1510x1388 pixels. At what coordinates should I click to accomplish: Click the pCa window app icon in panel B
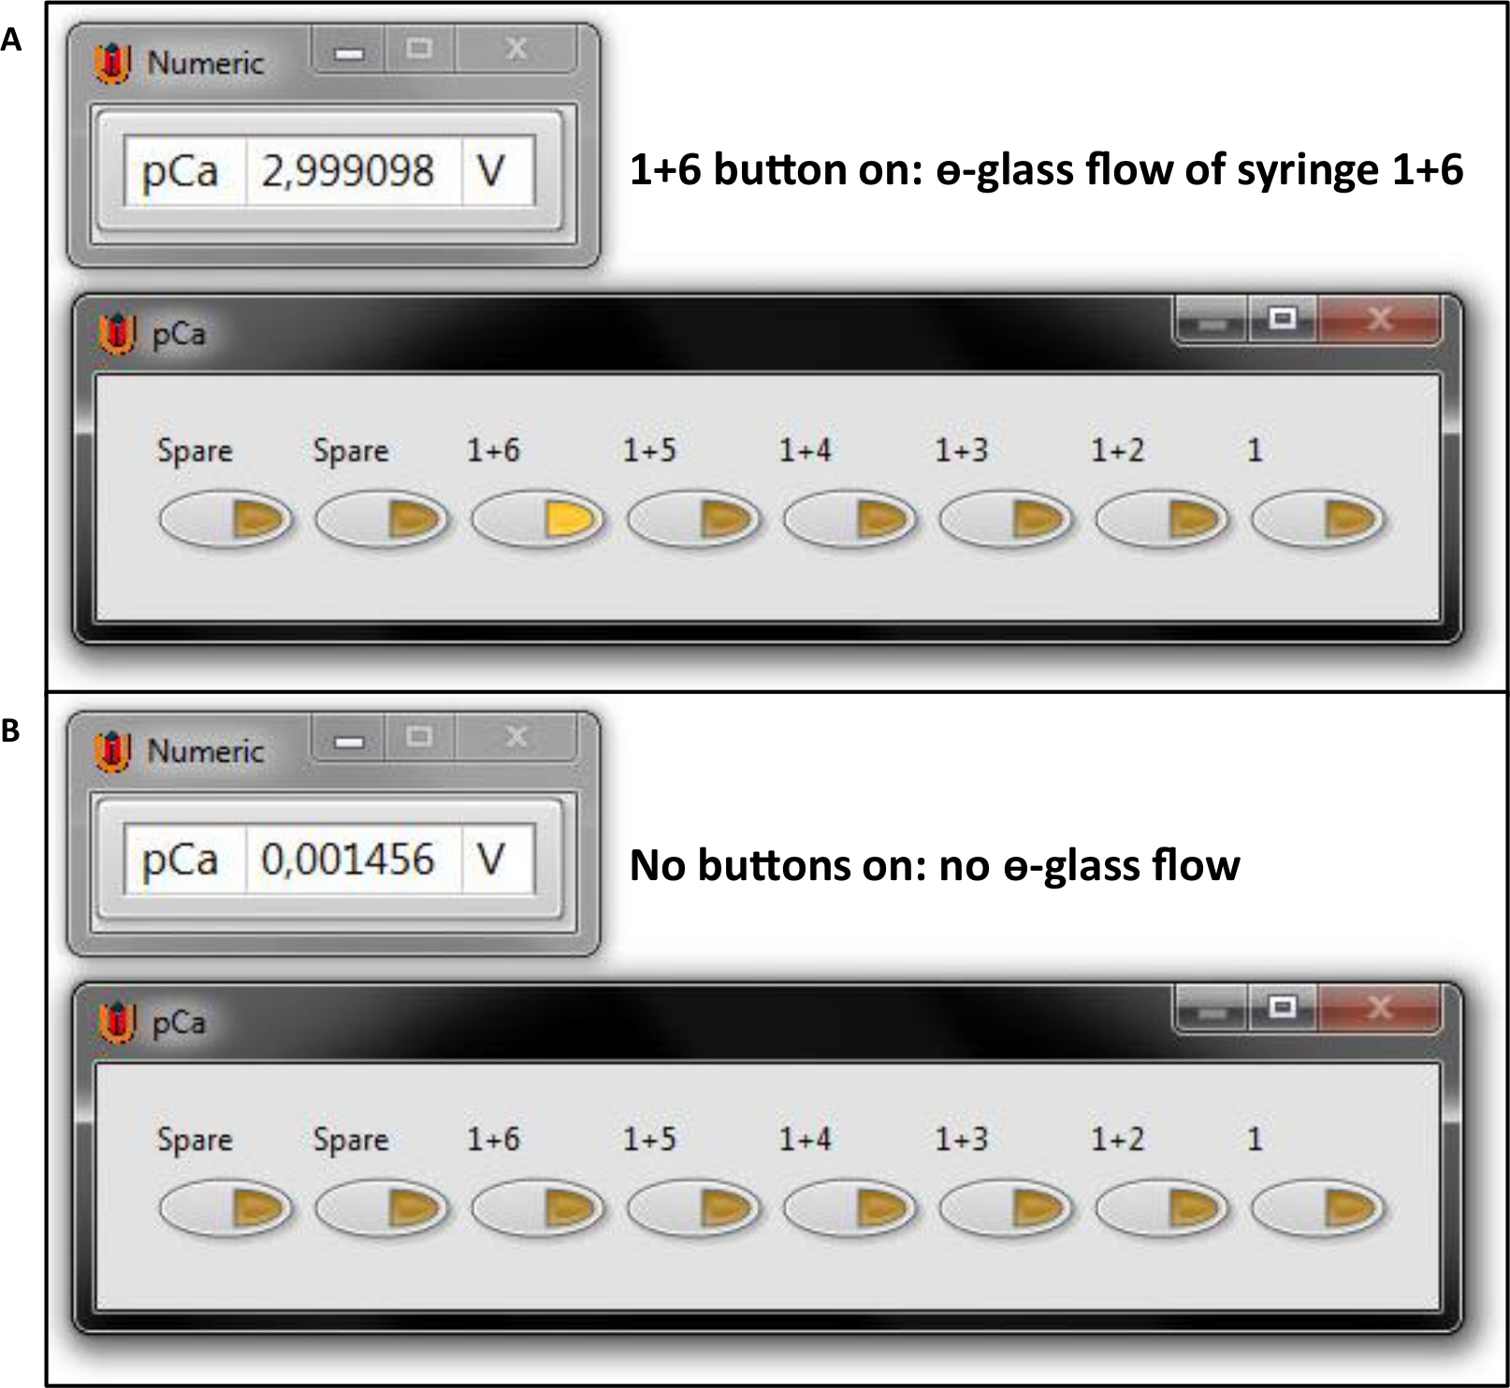point(116,1022)
